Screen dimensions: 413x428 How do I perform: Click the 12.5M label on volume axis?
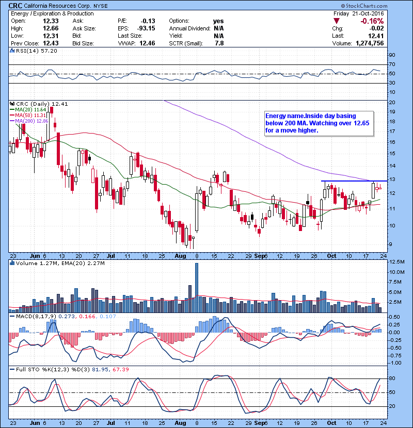pyautogui.click(x=396, y=262)
